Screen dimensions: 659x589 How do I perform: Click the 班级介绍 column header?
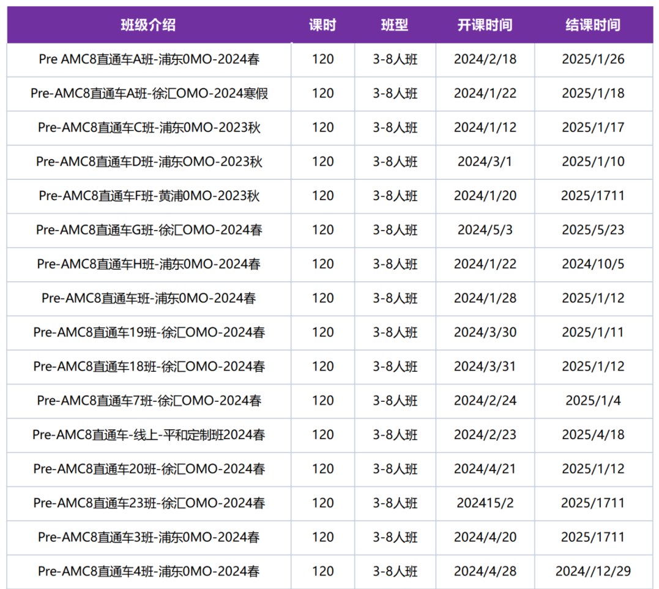(x=148, y=25)
